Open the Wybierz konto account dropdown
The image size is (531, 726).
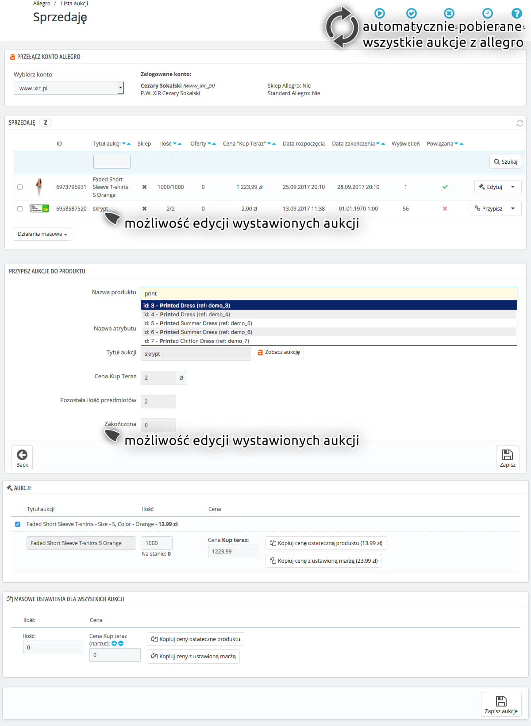pos(69,88)
